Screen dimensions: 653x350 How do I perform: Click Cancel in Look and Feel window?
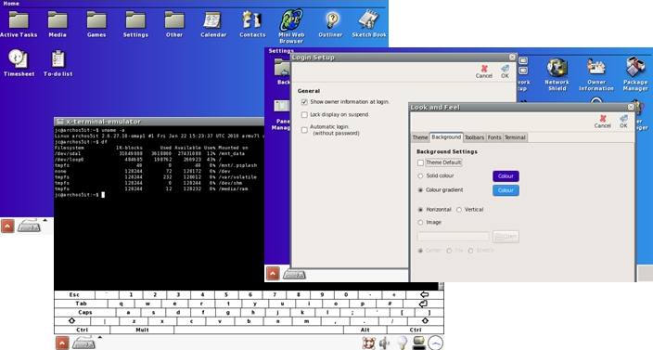[602, 122]
